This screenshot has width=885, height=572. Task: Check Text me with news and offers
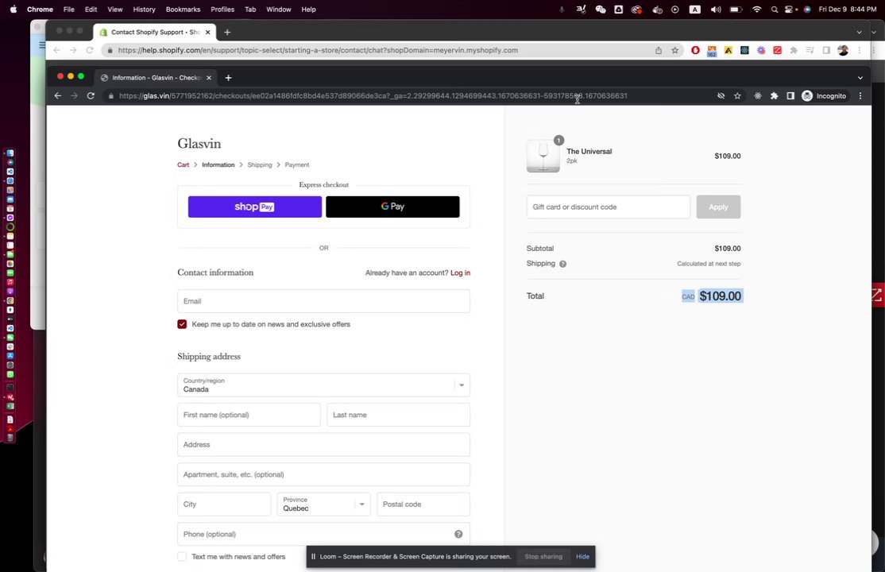[182, 557]
